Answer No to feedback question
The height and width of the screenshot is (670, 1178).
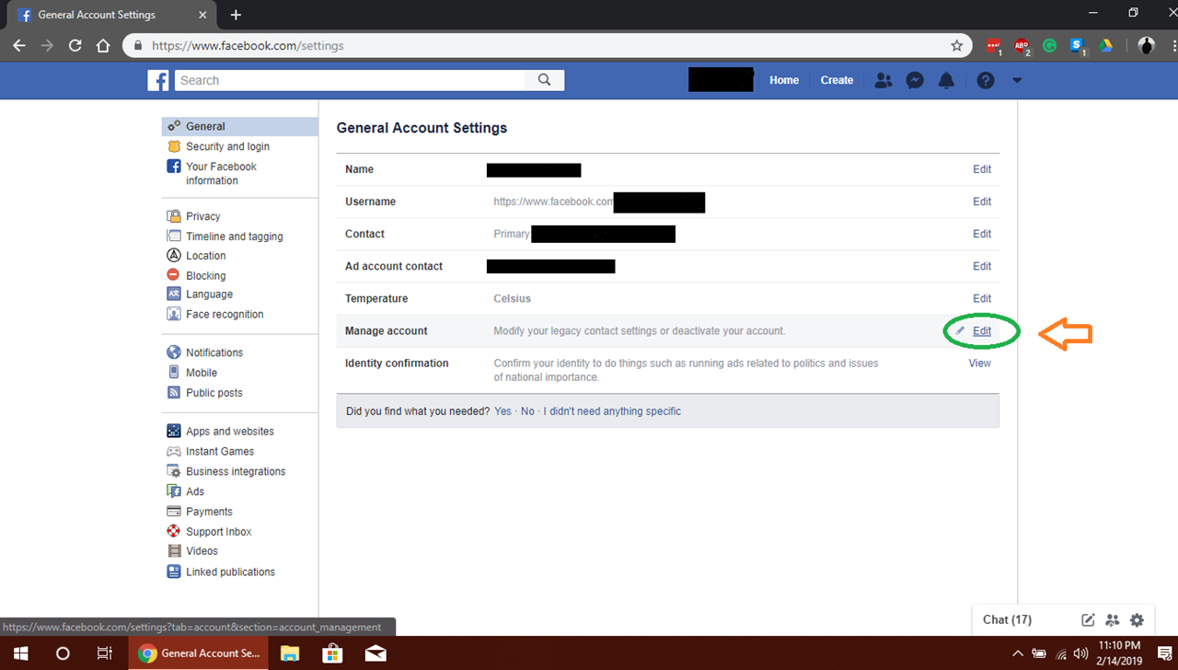527,411
